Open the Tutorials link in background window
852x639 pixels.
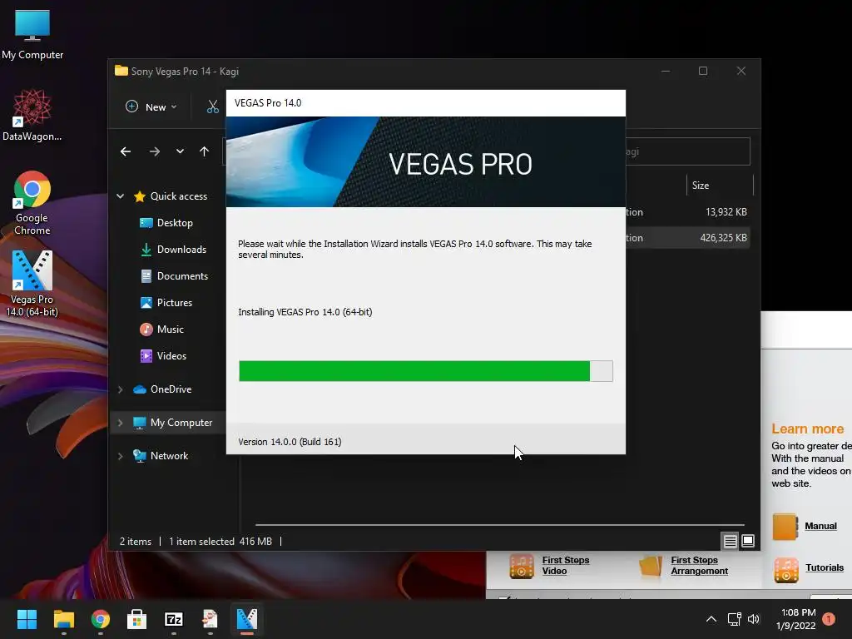click(x=825, y=567)
